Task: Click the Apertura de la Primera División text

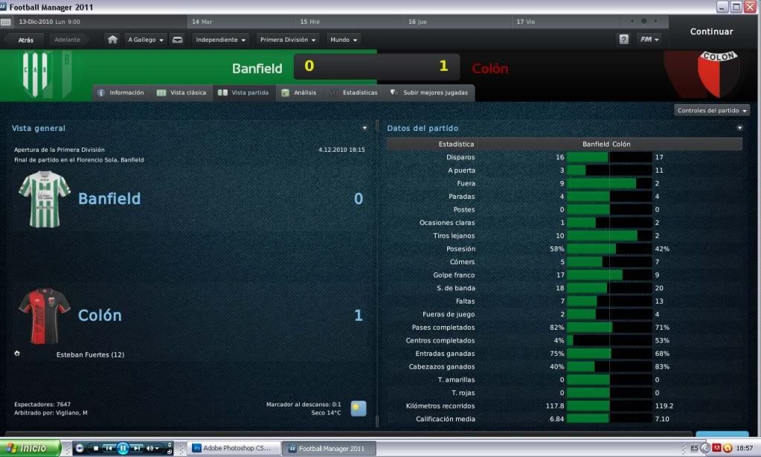Action: [60, 150]
